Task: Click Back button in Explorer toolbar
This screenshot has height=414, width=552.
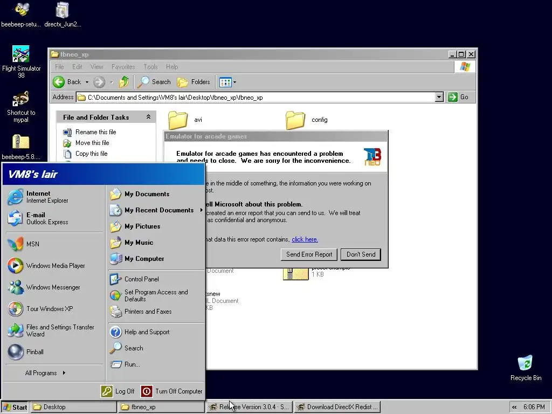Action: (x=67, y=82)
